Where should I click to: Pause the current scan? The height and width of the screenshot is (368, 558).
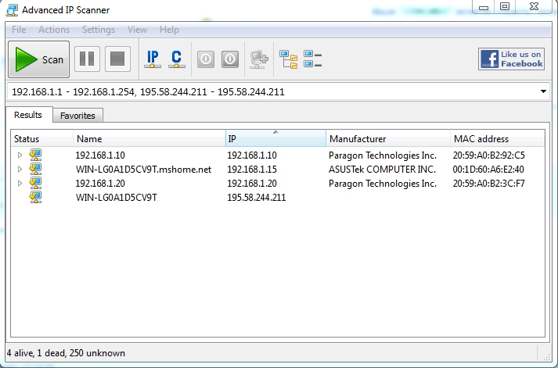click(x=87, y=59)
